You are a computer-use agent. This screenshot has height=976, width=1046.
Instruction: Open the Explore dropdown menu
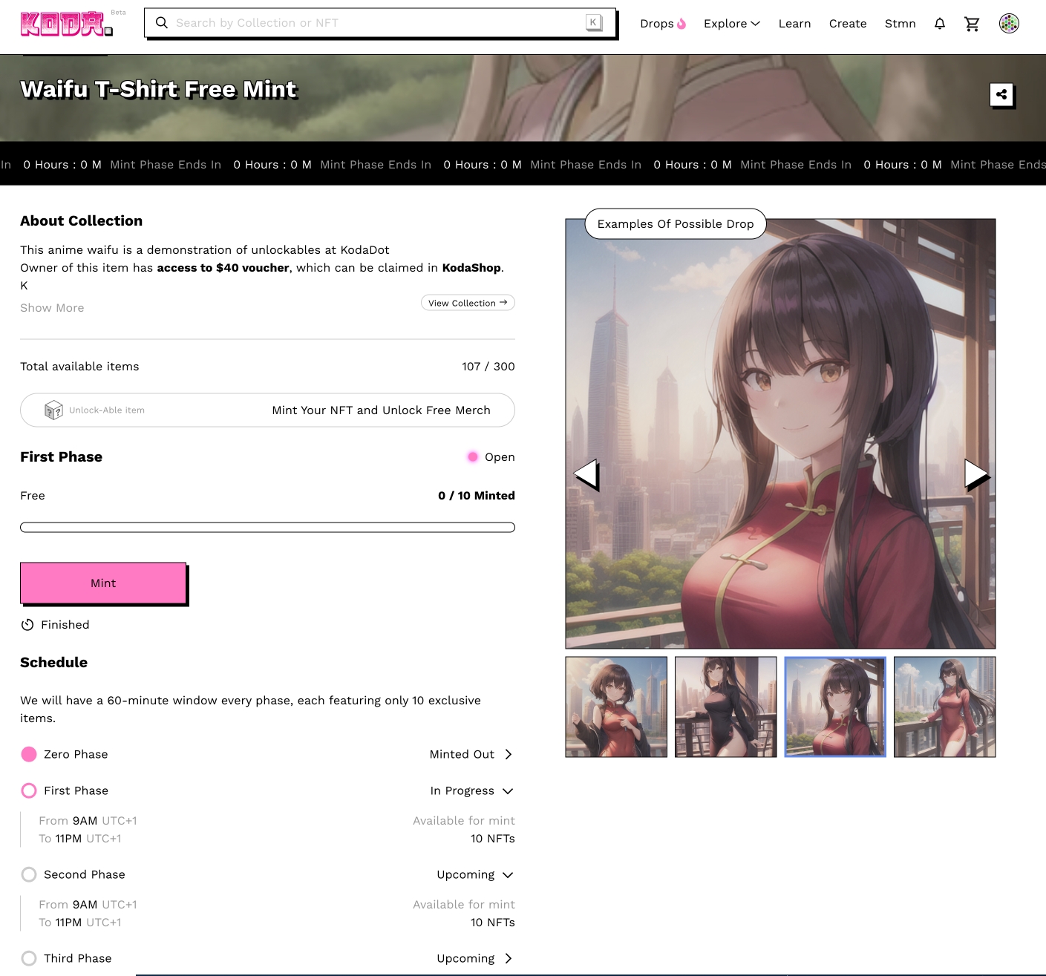(731, 24)
